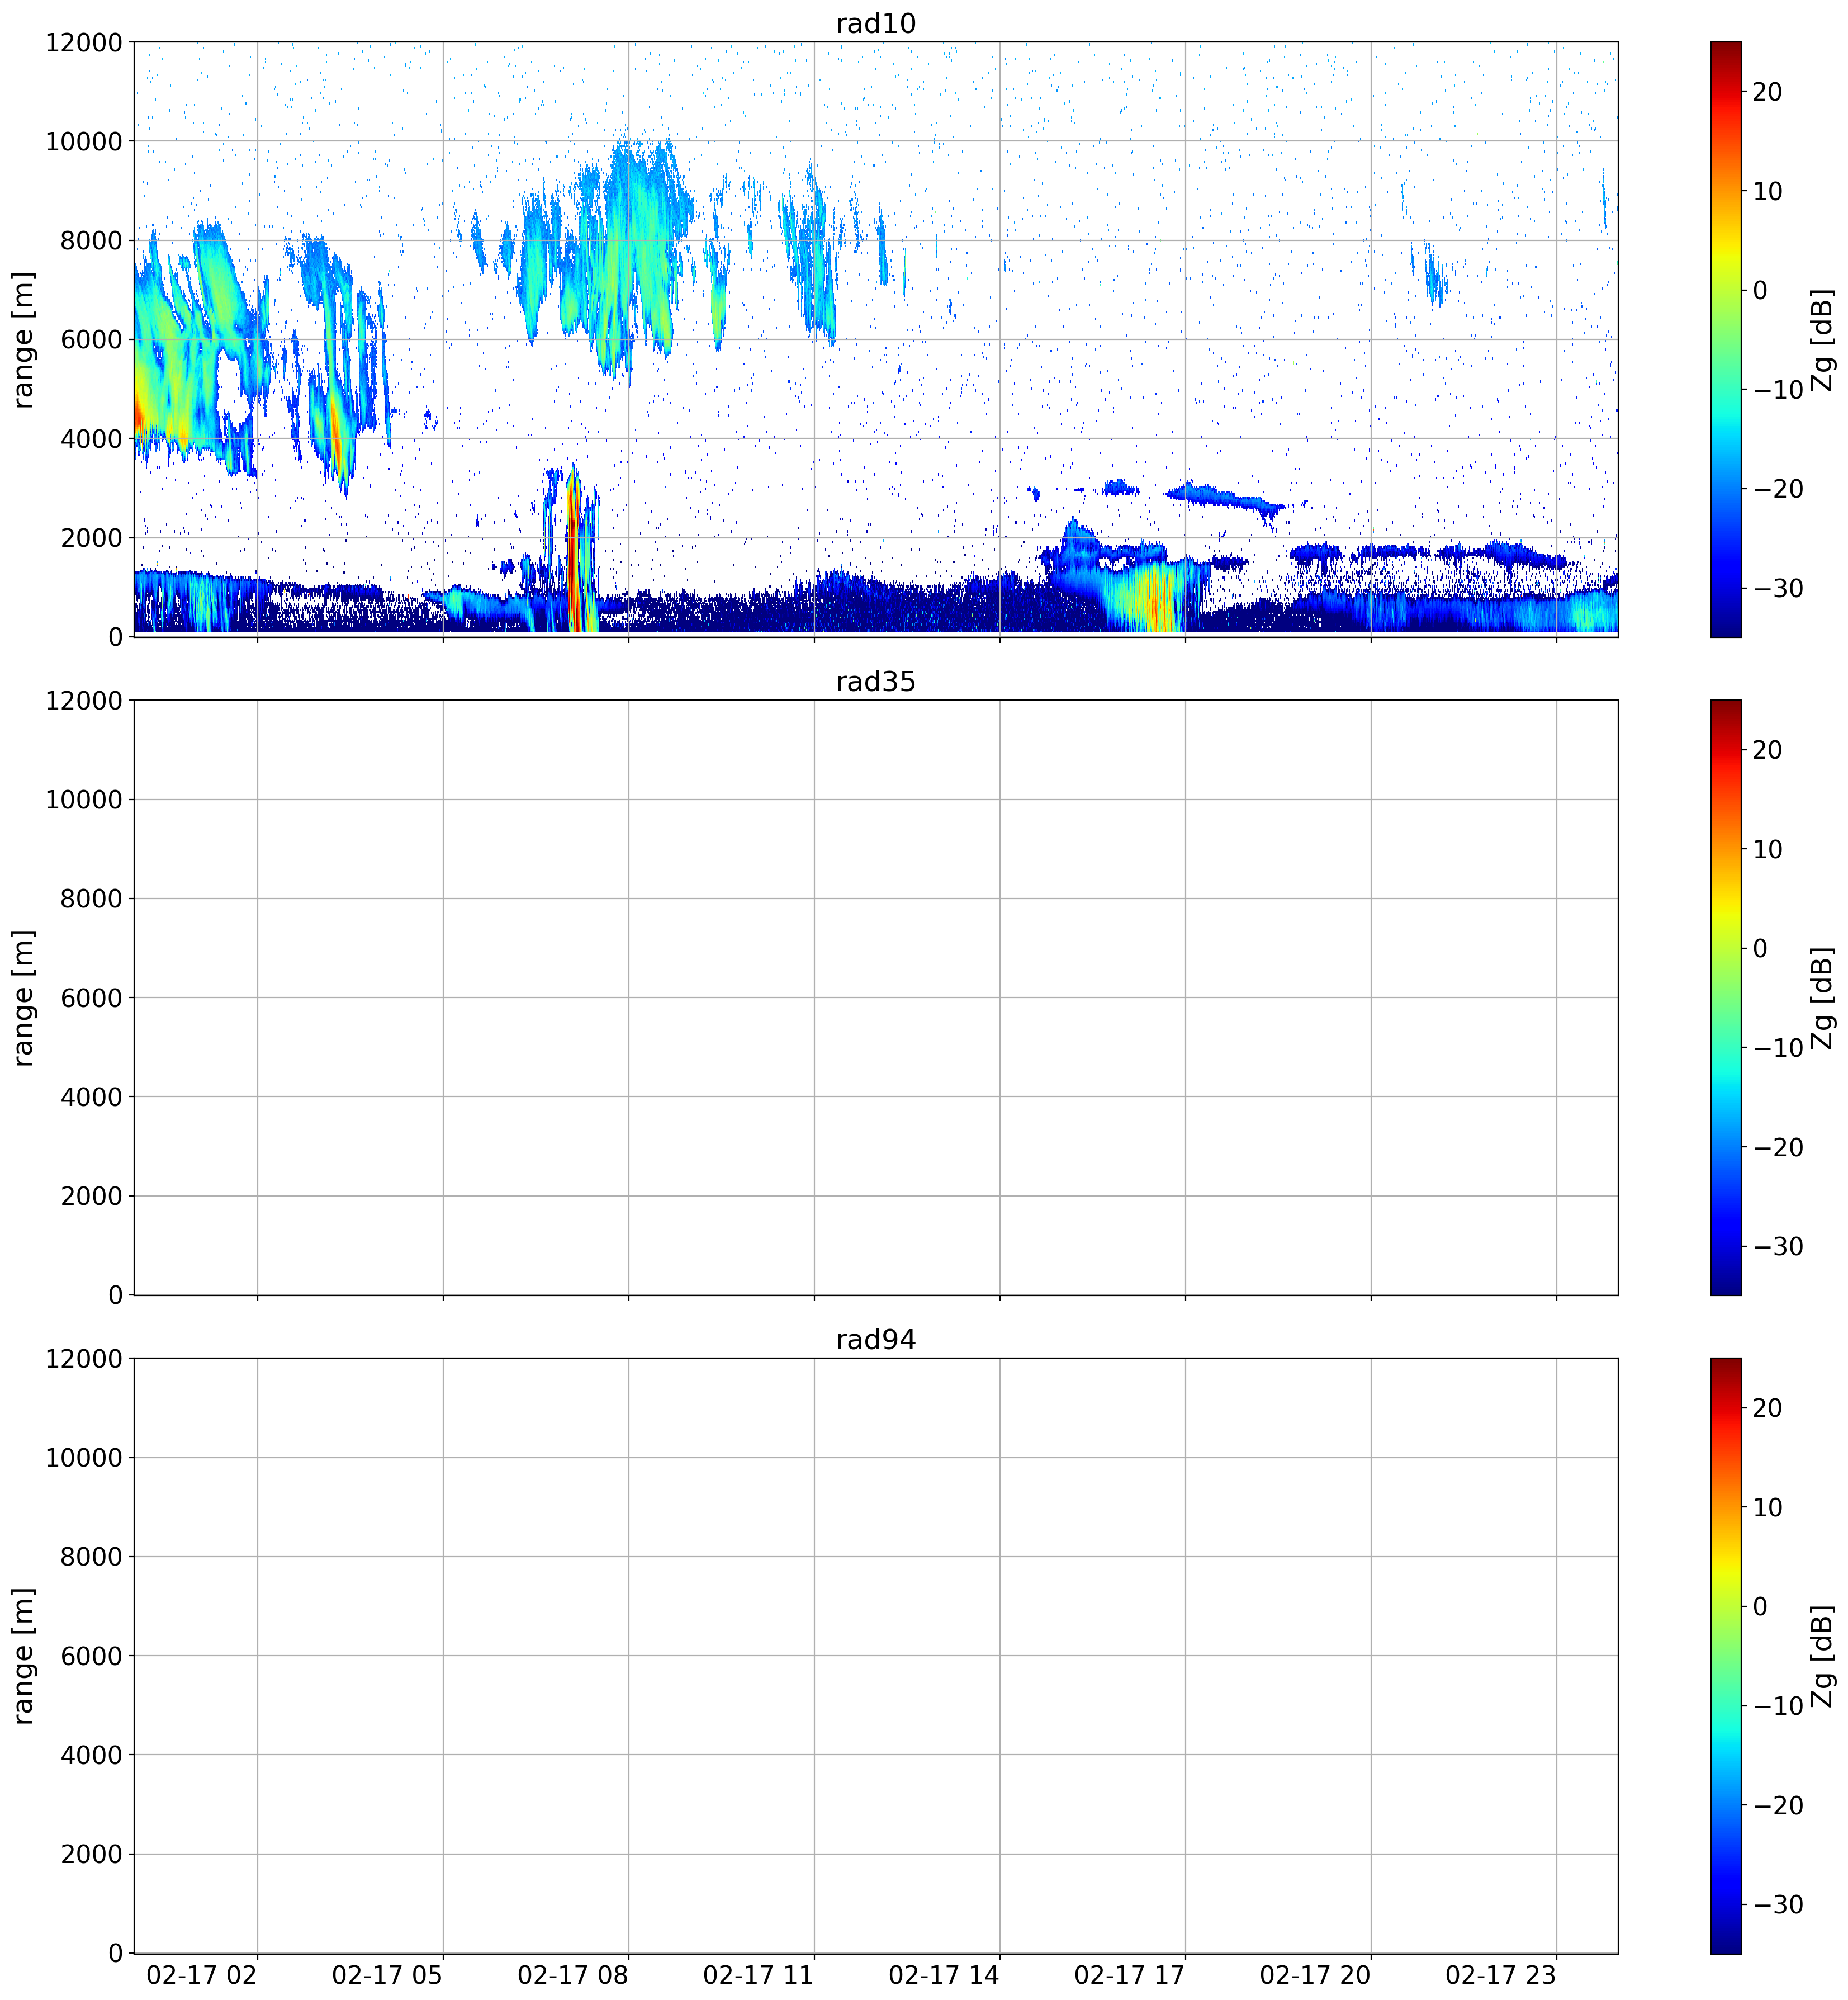
Task: Click the x-axis label 02-17 05
Action: click(387, 1975)
